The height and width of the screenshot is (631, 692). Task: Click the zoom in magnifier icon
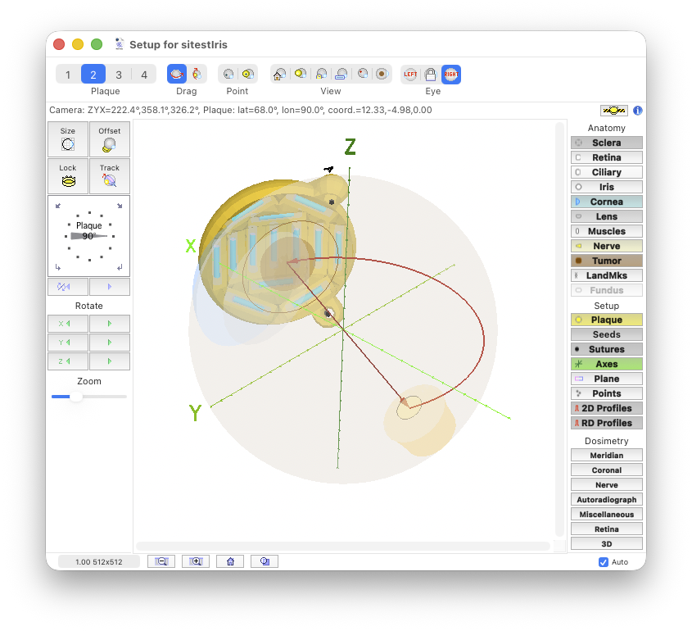(x=196, y=561)
